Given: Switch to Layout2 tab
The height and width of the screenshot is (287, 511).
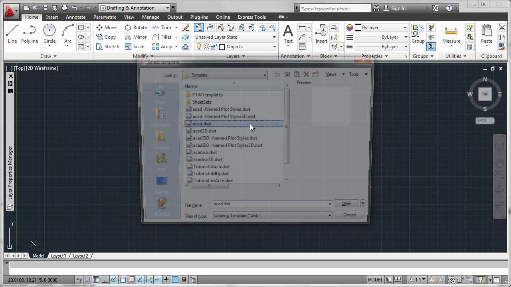Looking at the screenshot, I should point(80,256).
